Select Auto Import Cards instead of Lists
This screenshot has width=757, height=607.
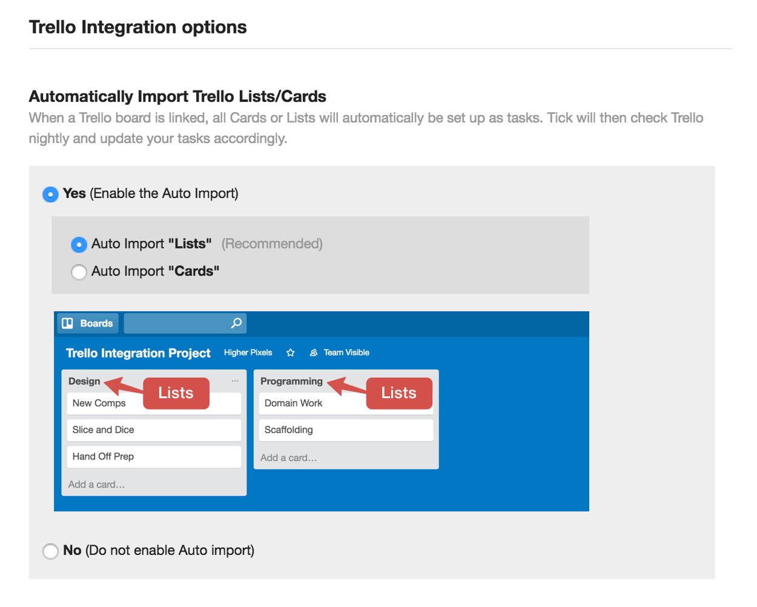pos(79,272)
